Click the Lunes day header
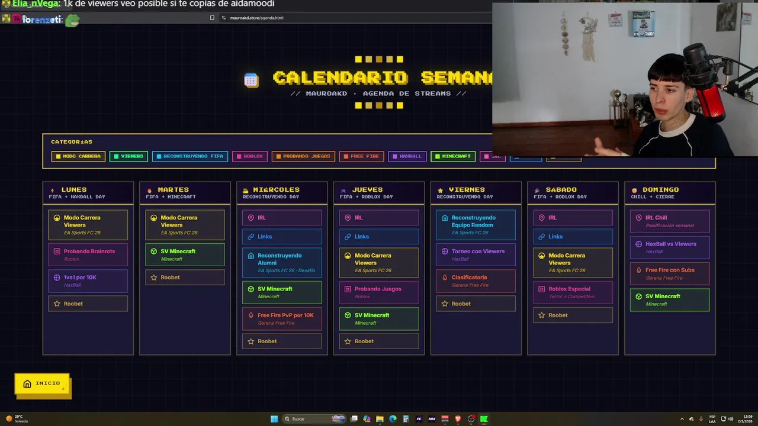This screenshot has width=758, height=426. [x=88, y=193]
